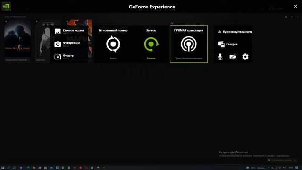Image resolution: width=302 pixels, height=170 pixels.
Task: Open Task View on the taskbar
Action: pos(14,168)
